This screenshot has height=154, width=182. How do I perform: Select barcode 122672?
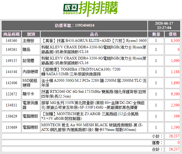click(11, 94)
